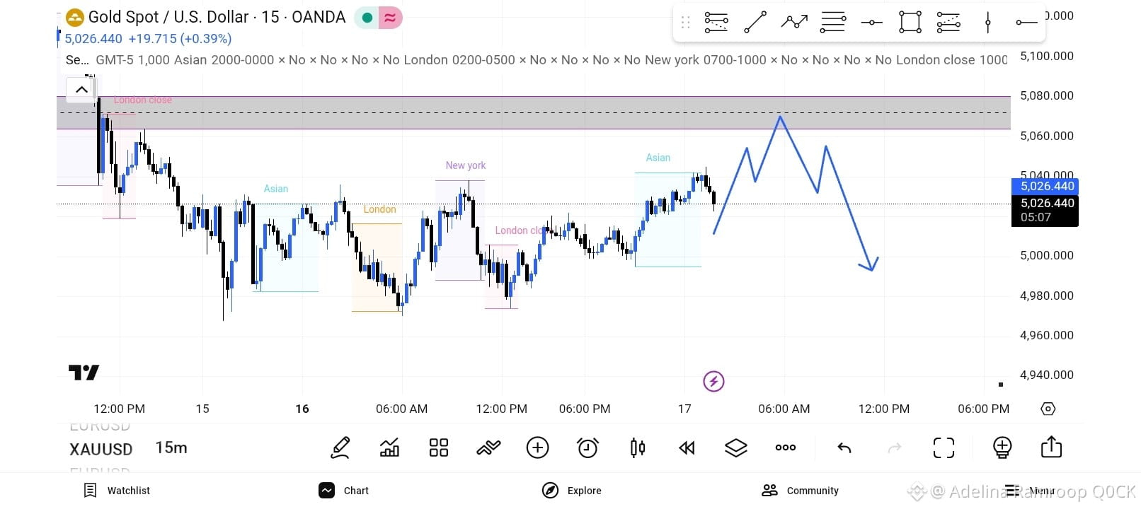
Task: Tap the 4,980.000 price axis label
Action: click(1046, 296)
